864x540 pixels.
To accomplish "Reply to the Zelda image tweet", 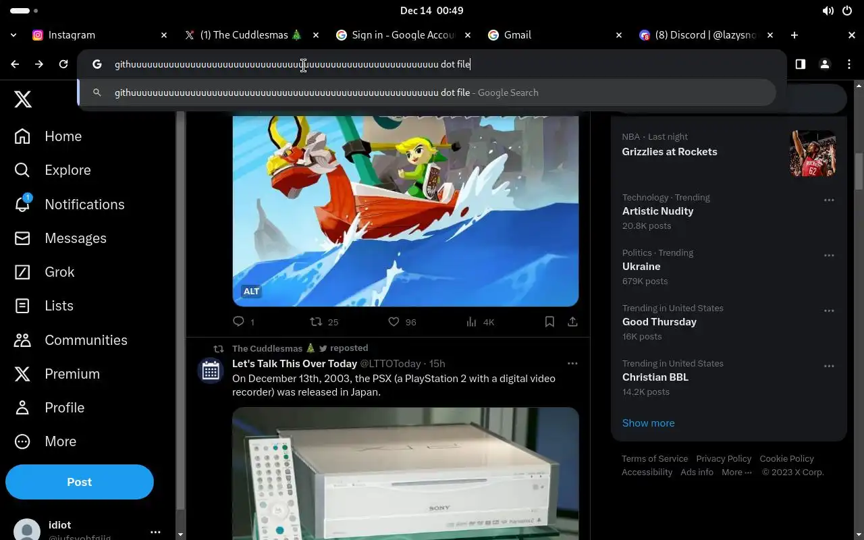I will pyautogui.click(x=244, y=322).
